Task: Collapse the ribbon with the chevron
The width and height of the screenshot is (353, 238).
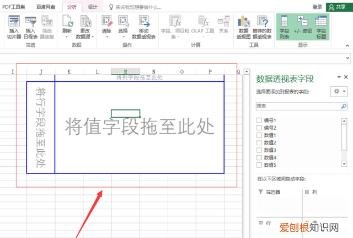Action: coord(347,45)
